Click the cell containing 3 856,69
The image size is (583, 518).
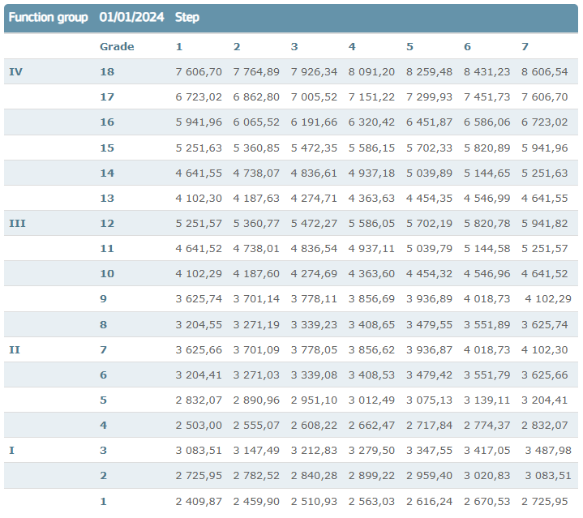(x=371, y=299)
